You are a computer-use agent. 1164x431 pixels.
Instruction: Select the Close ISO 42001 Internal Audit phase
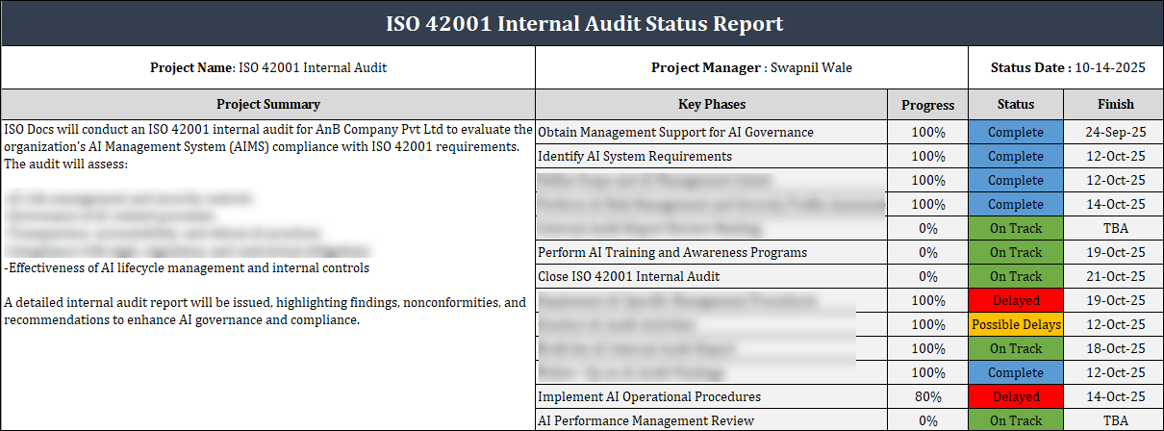(x=628, y=276)
